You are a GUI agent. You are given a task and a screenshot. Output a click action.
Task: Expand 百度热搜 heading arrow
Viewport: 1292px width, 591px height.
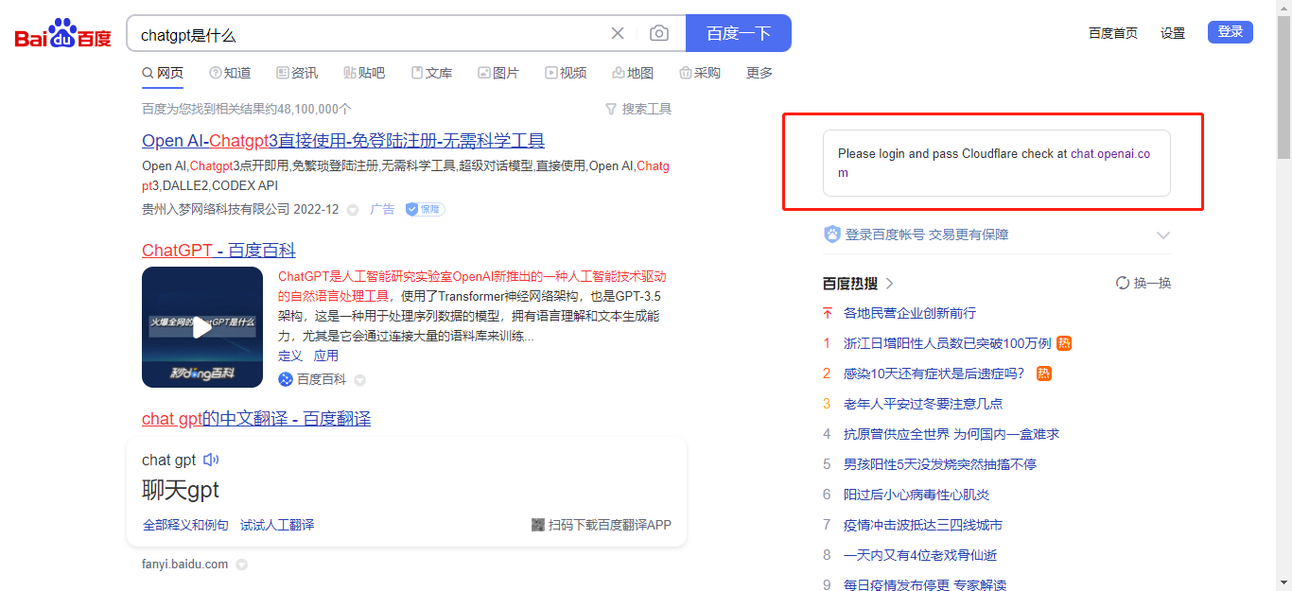(890, 284)
